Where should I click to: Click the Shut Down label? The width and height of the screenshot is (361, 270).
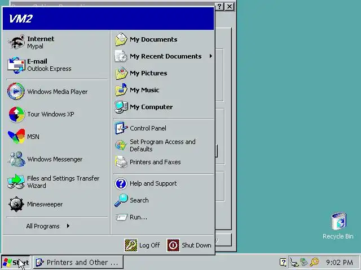tap(196, 245)
